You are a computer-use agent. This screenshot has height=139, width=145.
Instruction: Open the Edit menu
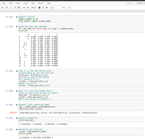pyautogui.click(x=11, y=3)
